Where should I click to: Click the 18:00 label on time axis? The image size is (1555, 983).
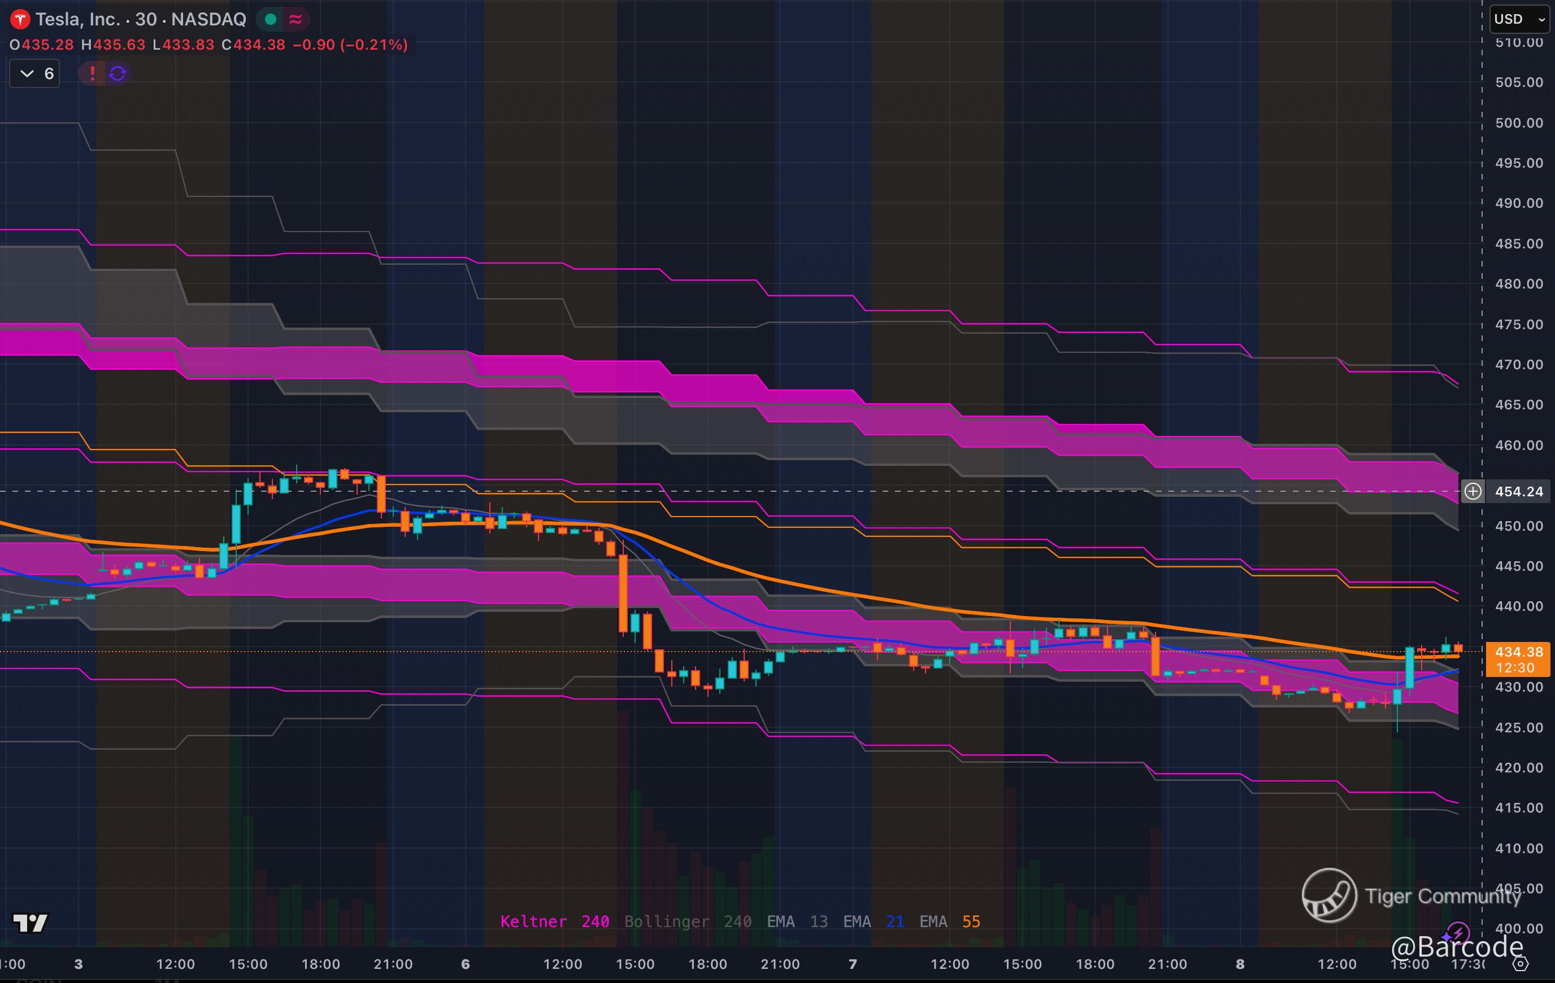pyautogui.click(x=320, y=964)
